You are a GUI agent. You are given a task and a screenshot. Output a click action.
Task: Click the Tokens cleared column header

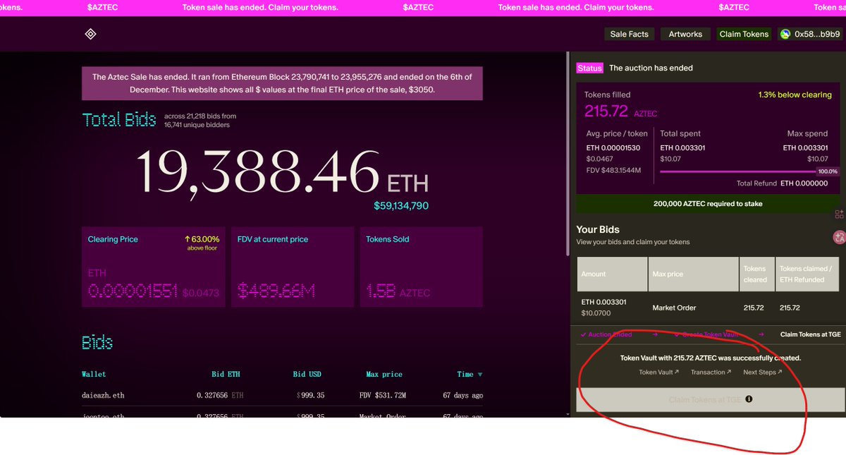(756, 274)
